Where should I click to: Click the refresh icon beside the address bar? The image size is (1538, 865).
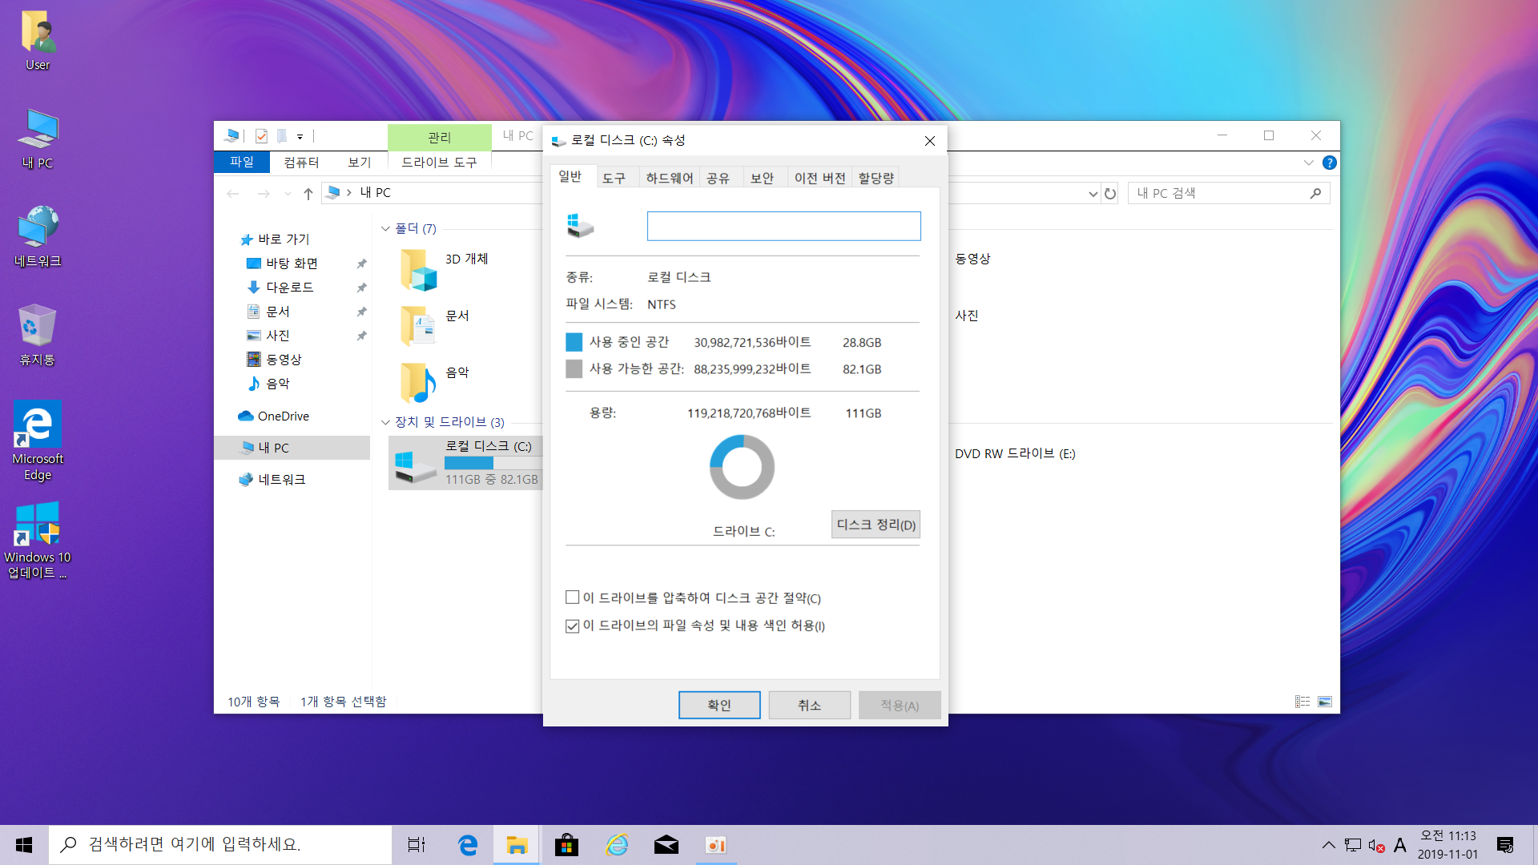click(1110, 193)
